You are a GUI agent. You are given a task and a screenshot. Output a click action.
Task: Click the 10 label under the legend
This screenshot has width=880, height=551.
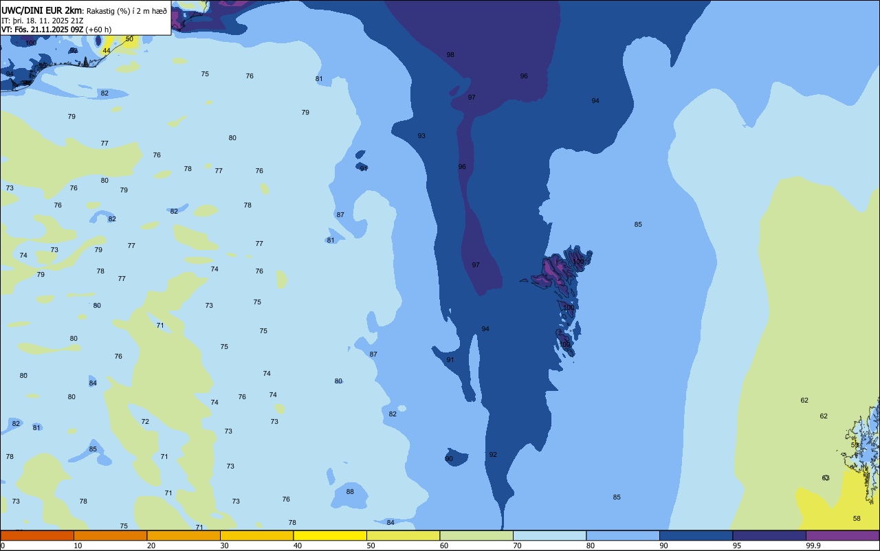tap(78, 546)
